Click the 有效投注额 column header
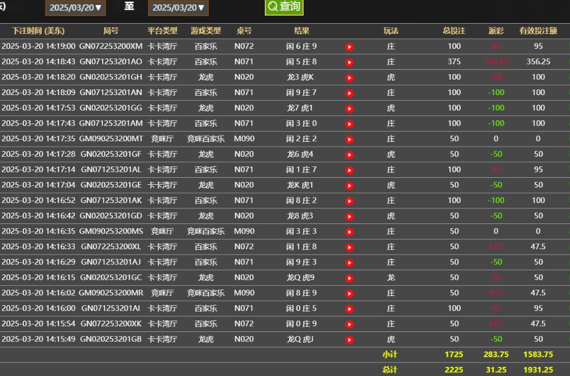The width and height of the screenshot is (570, 376). click(538, 31)
